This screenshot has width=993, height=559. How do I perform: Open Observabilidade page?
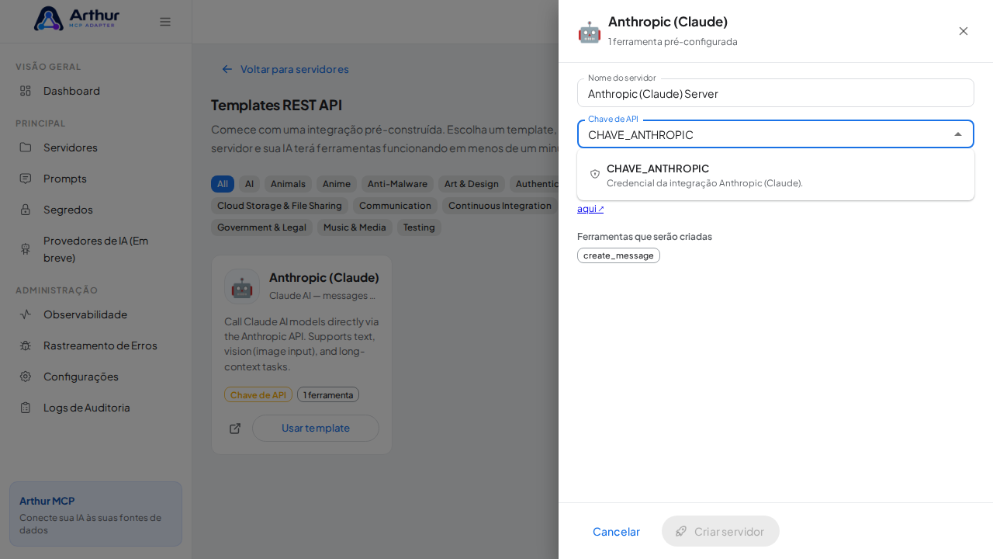click(x=85, y=314)
